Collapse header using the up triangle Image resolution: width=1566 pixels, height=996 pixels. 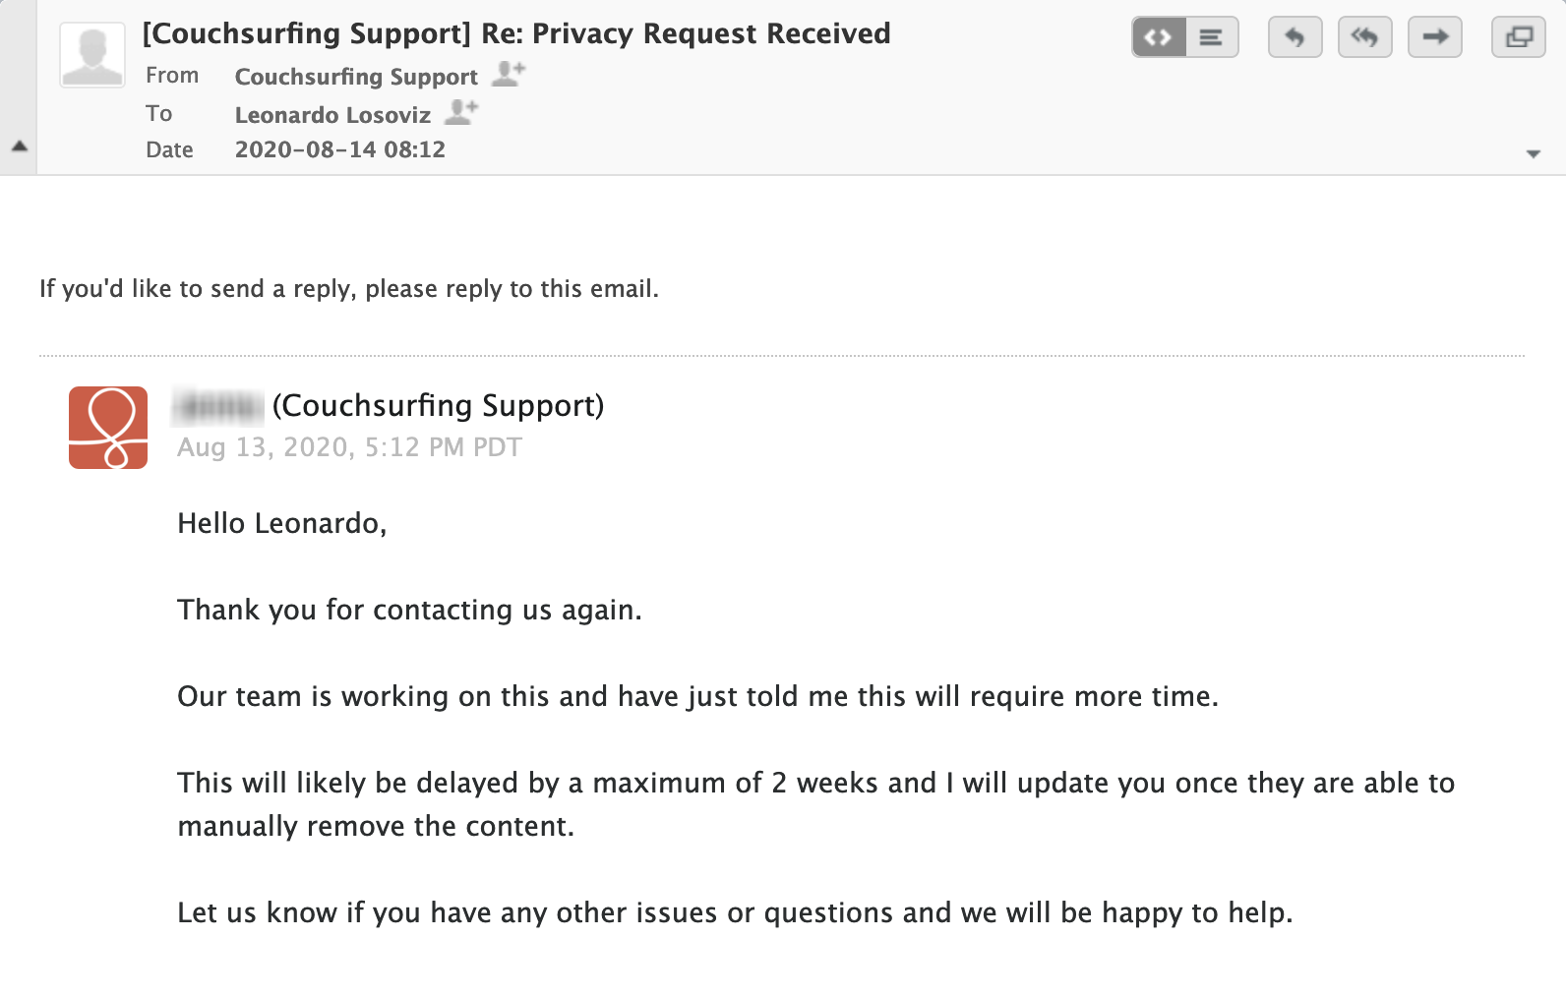19,146
